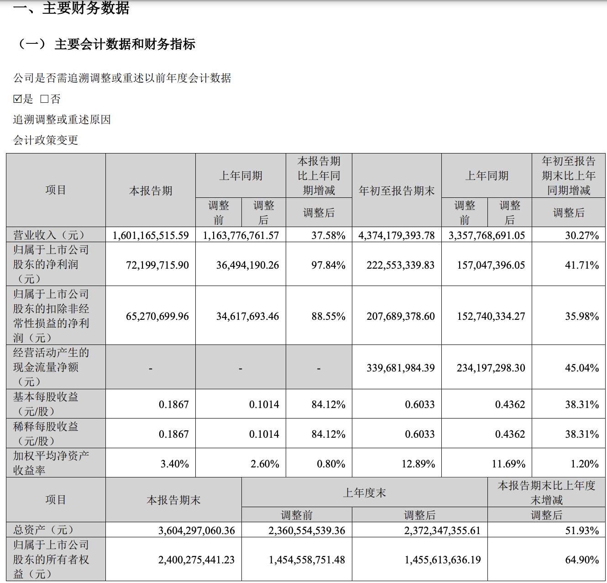Screen dimensions: 607x583
Task: Select row label 扣除非经常性损益的净利润
Action: coord(51,316)
